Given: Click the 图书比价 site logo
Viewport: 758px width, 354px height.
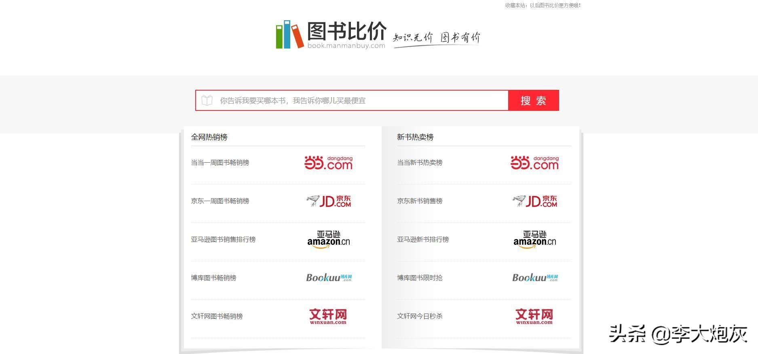Looking at the screenshot, I should [x=331, y=35].
